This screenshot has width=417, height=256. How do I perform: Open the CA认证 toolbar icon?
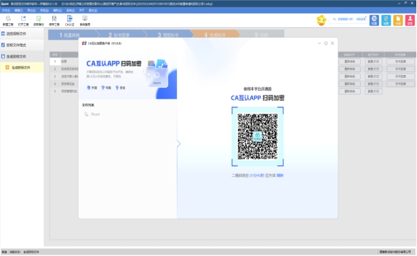pyautogui.click(x=70, y=20)
